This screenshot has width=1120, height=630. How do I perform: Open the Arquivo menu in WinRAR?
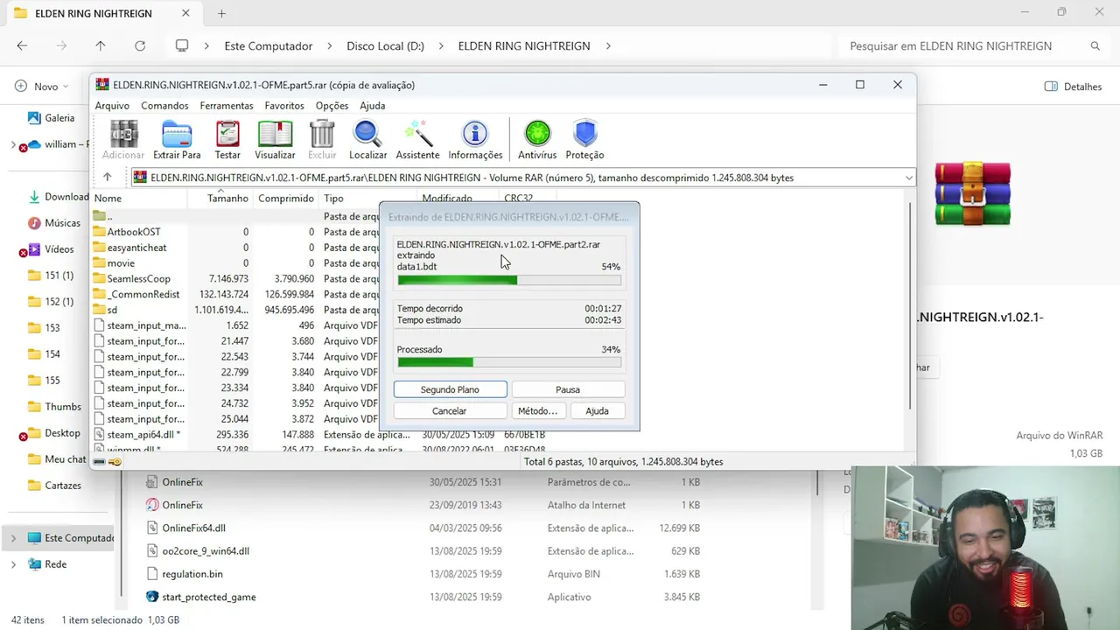click(x=112, y=106)
